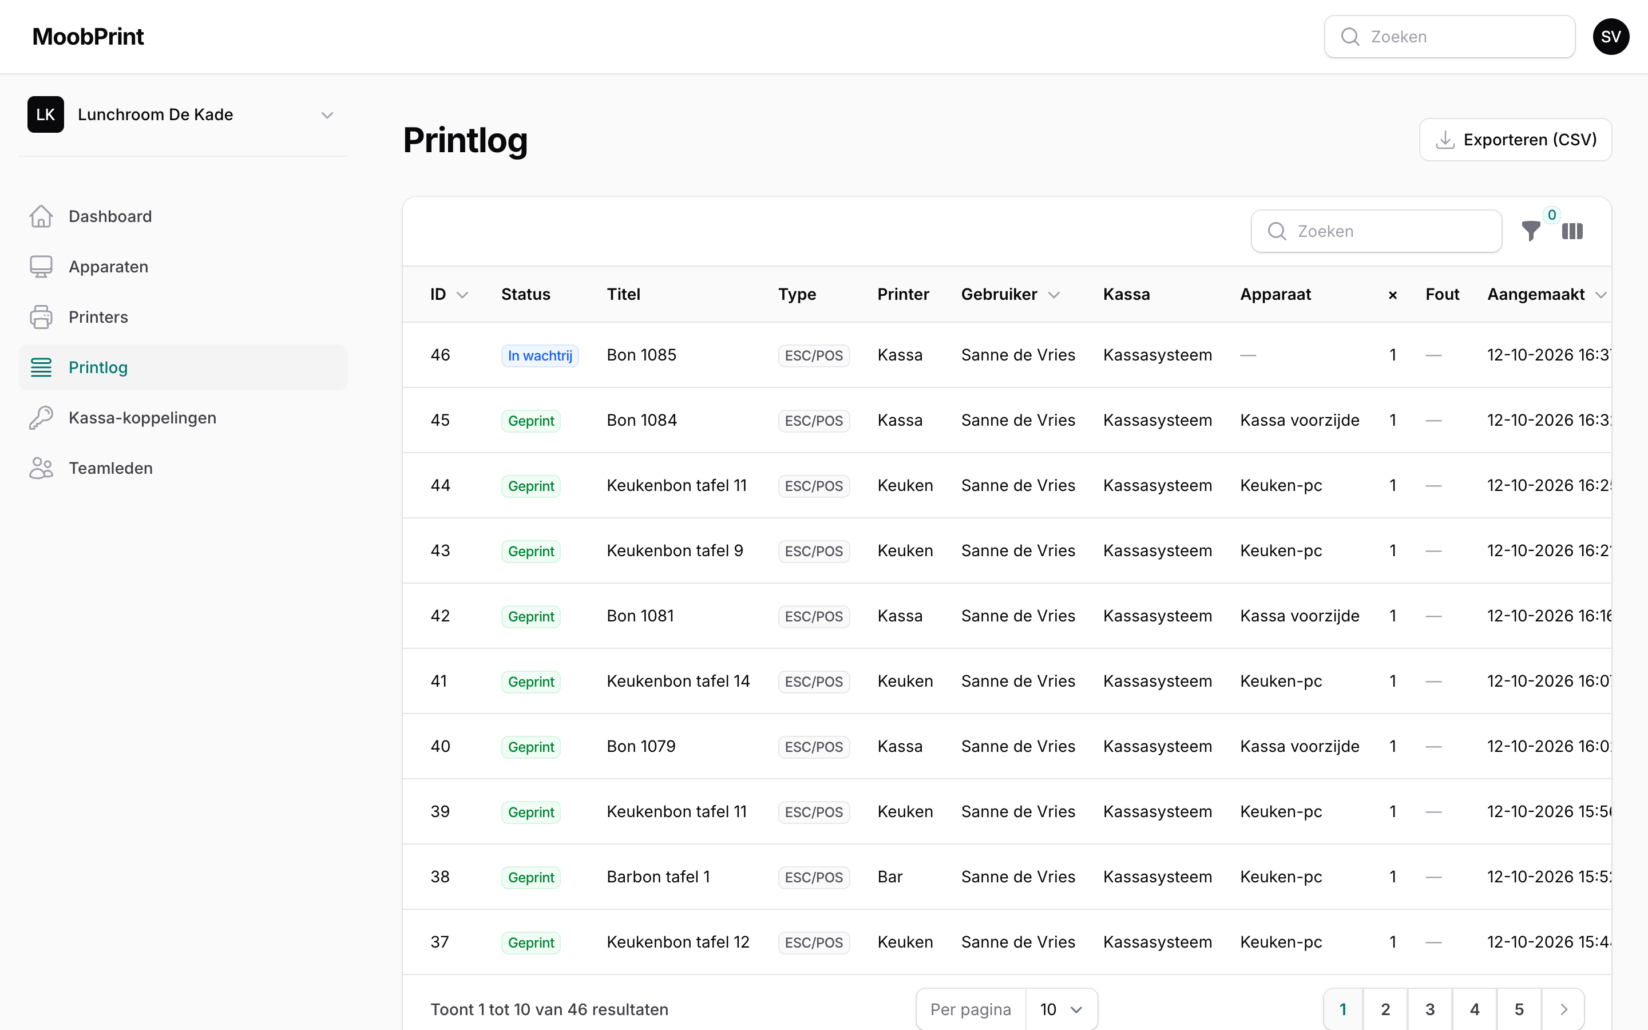Go to next page arrow

pyautogui.click(x=1563, y=1009)
